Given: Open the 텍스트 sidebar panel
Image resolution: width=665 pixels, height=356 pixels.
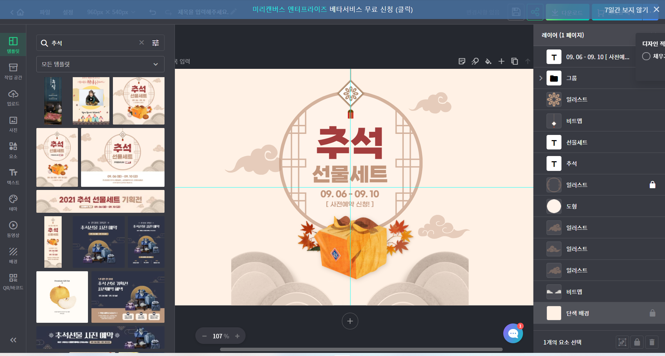Looking at the screenshot, I should click(x=13, y=176).
